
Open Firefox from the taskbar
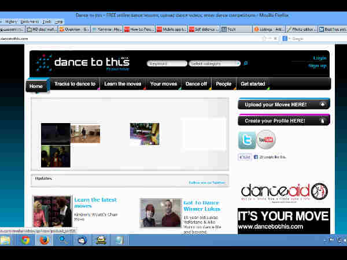pos(45,240)
